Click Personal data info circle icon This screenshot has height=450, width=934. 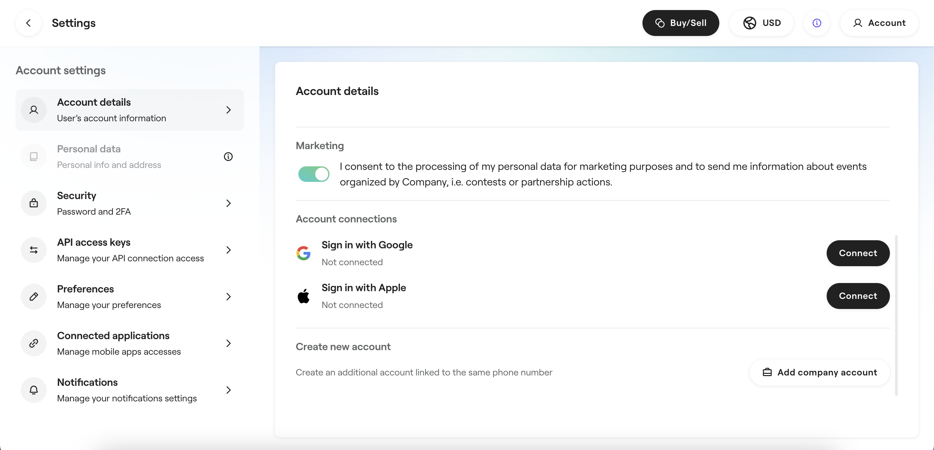(x=228, y=157)
